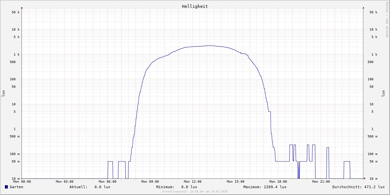Click the Mon 00:00 time axis label
390x195 pixels.
click(x=22, y=182)
